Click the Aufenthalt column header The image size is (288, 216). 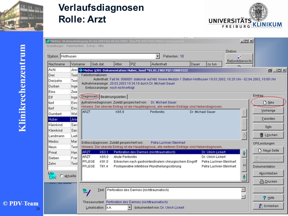click(x=170, y=64)
